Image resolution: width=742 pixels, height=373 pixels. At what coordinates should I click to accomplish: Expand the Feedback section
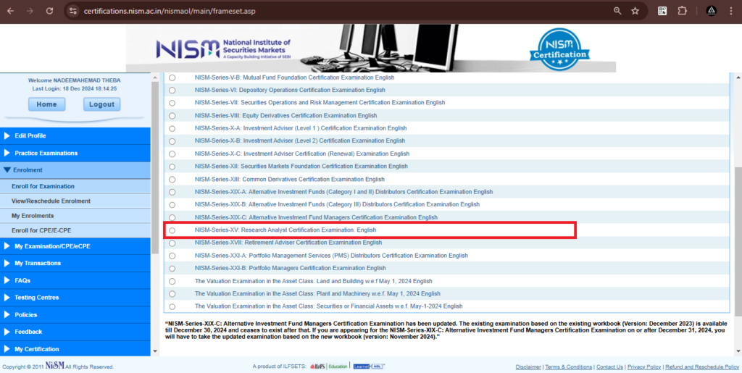[75, 332]
